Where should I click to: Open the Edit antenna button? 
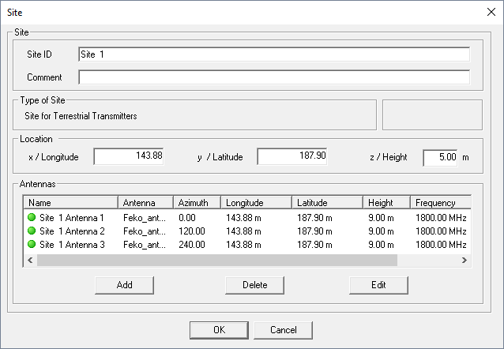click(378, 284)
